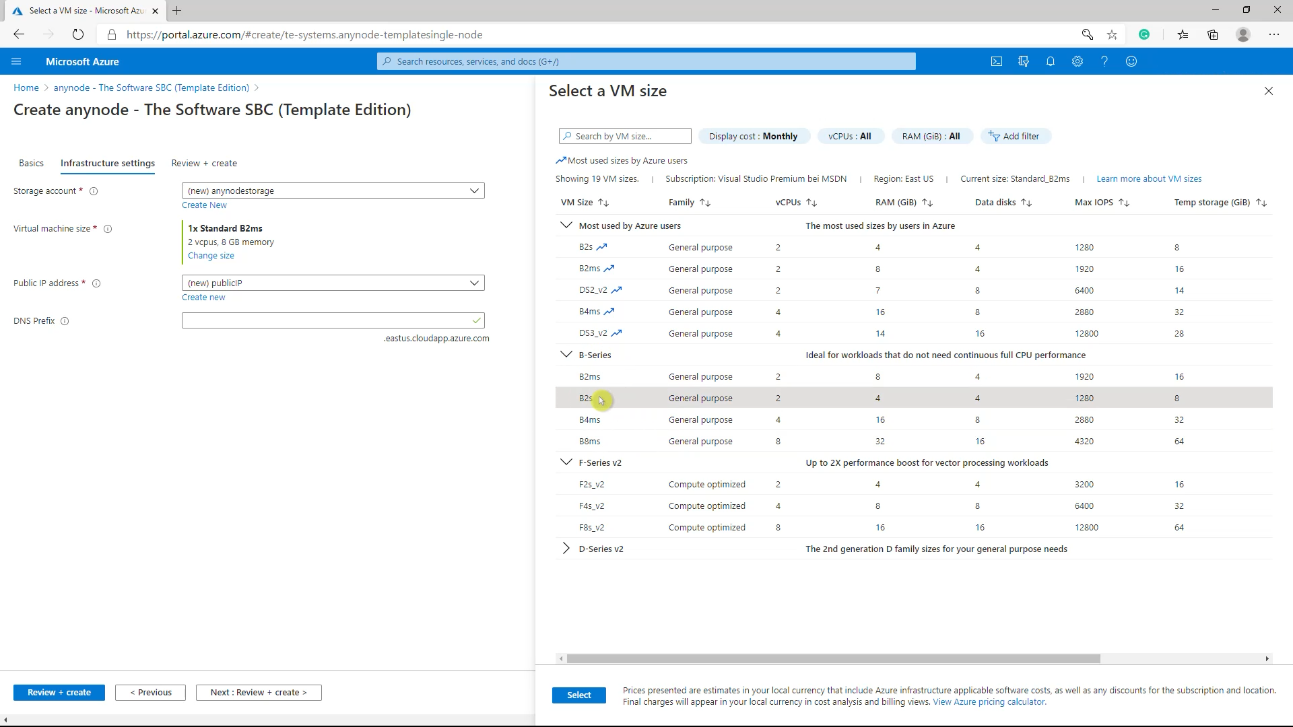
Task: Click the Previous button
Action: [150, 692]
